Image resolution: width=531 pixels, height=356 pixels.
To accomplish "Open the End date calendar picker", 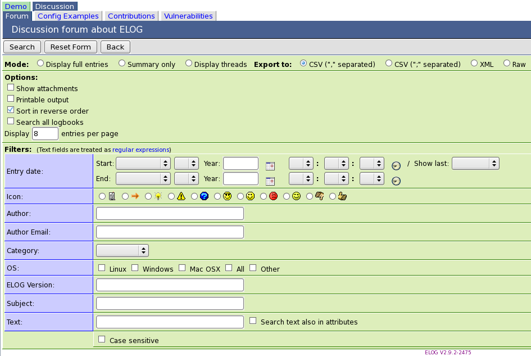I will click(x=270, y=181).
